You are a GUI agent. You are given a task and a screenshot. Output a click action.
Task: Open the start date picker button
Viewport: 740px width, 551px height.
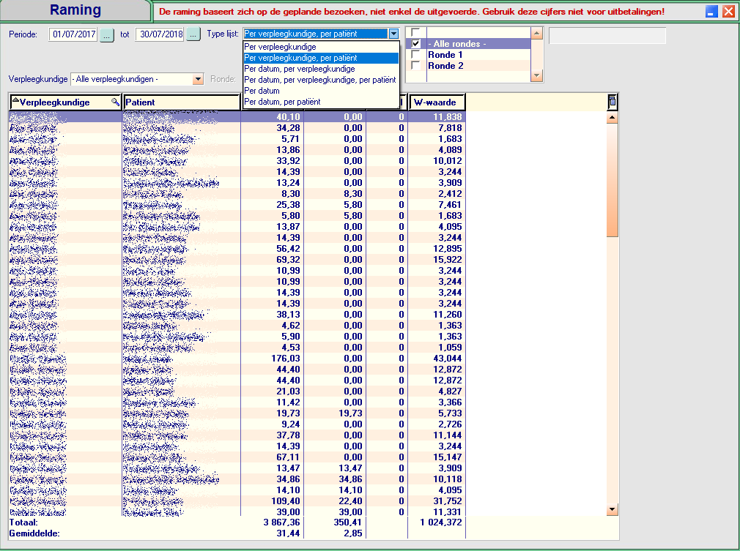107,34
